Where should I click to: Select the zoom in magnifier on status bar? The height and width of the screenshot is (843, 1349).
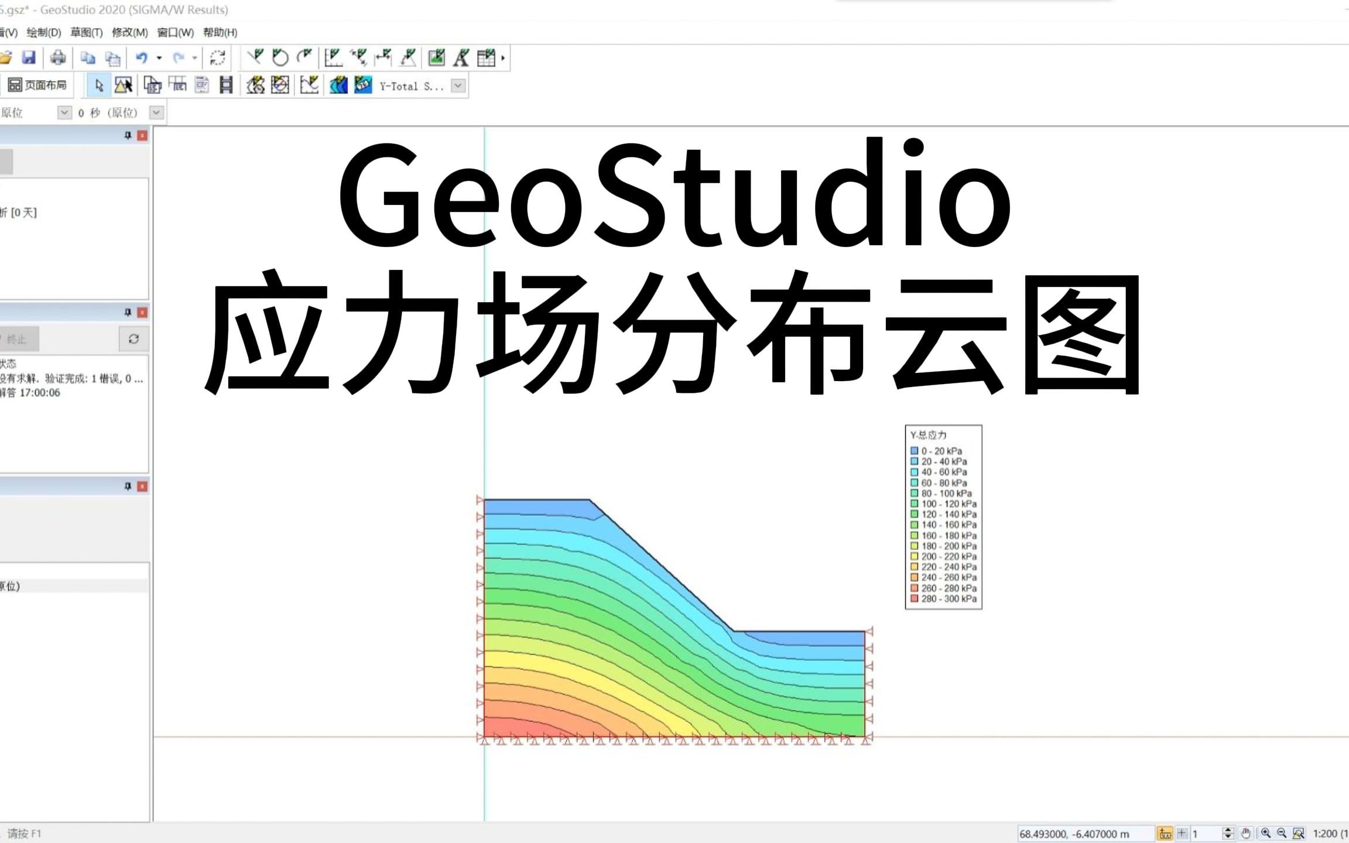(x=1265, y=833)
